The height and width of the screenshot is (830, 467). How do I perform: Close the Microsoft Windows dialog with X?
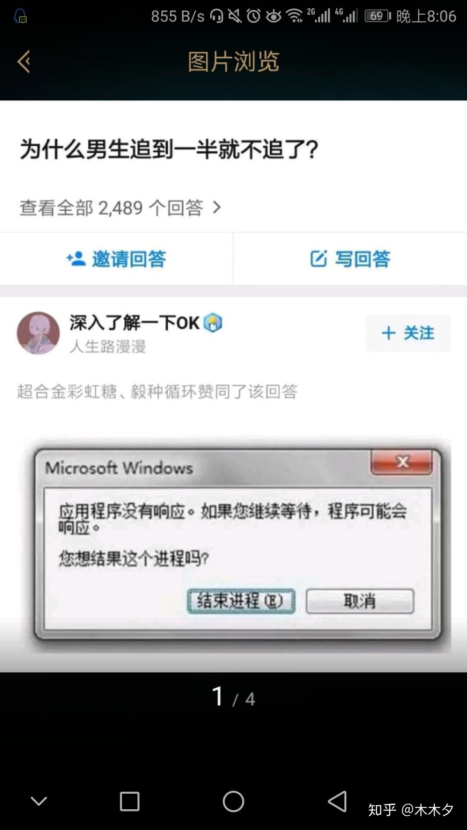click(402, 462)
